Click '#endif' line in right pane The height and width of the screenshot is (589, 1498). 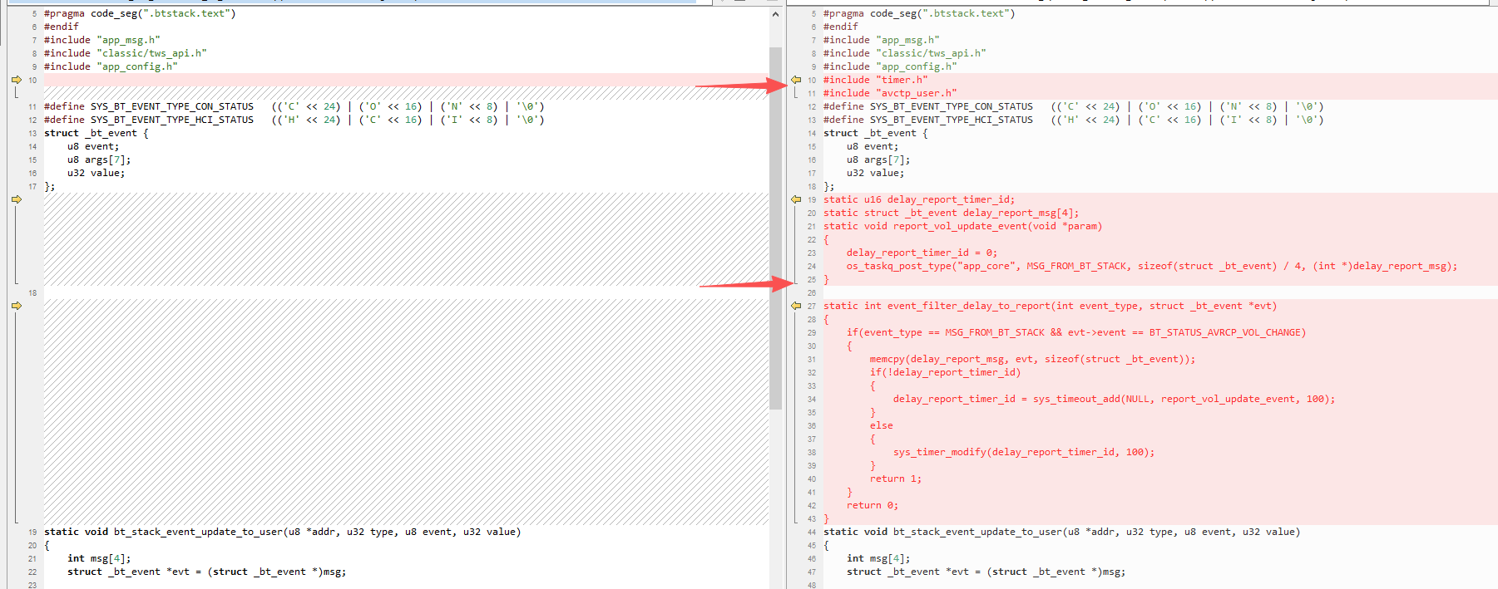tap(841, 27)
